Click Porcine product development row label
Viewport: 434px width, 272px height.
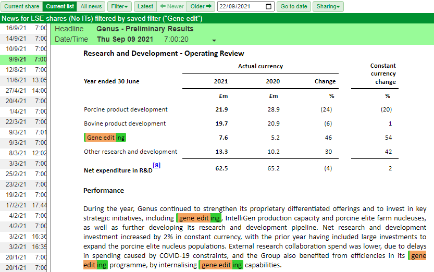[126, 109]
